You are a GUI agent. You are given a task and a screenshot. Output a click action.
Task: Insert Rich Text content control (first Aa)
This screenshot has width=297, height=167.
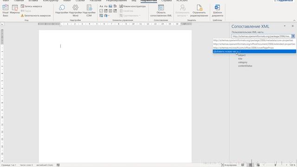coord(101,6)
